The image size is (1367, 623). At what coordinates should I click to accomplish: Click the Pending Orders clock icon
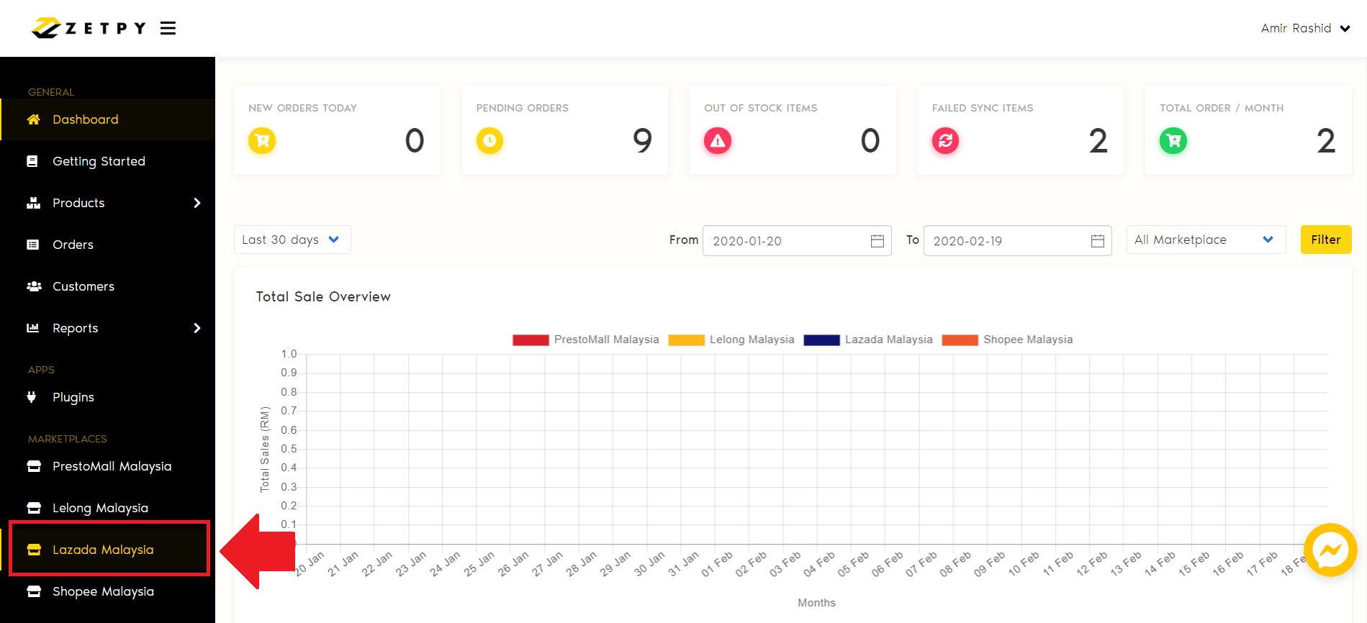click(x=489, y=140)
